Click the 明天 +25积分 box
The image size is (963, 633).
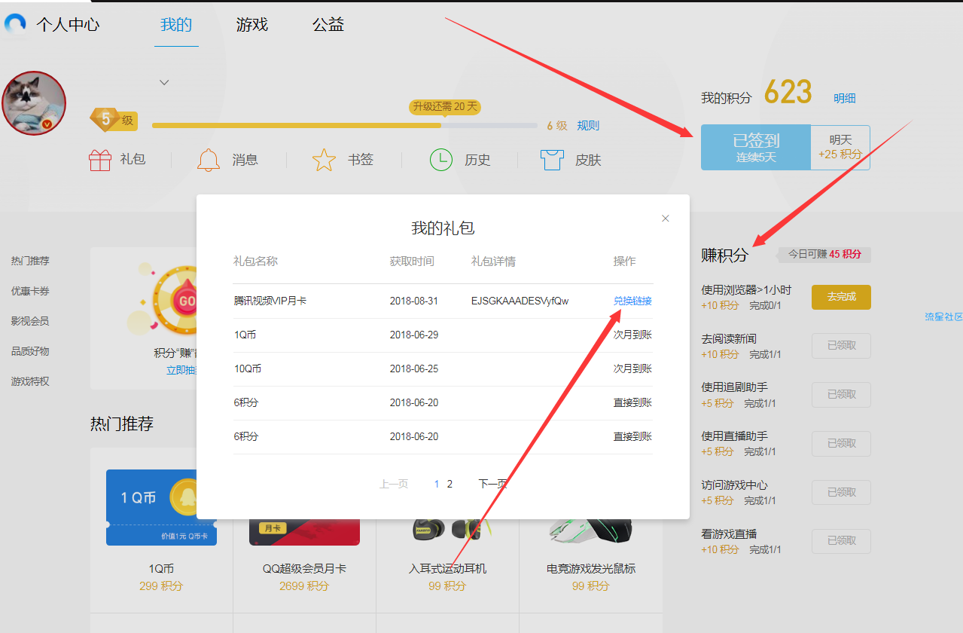coord(840,148)
